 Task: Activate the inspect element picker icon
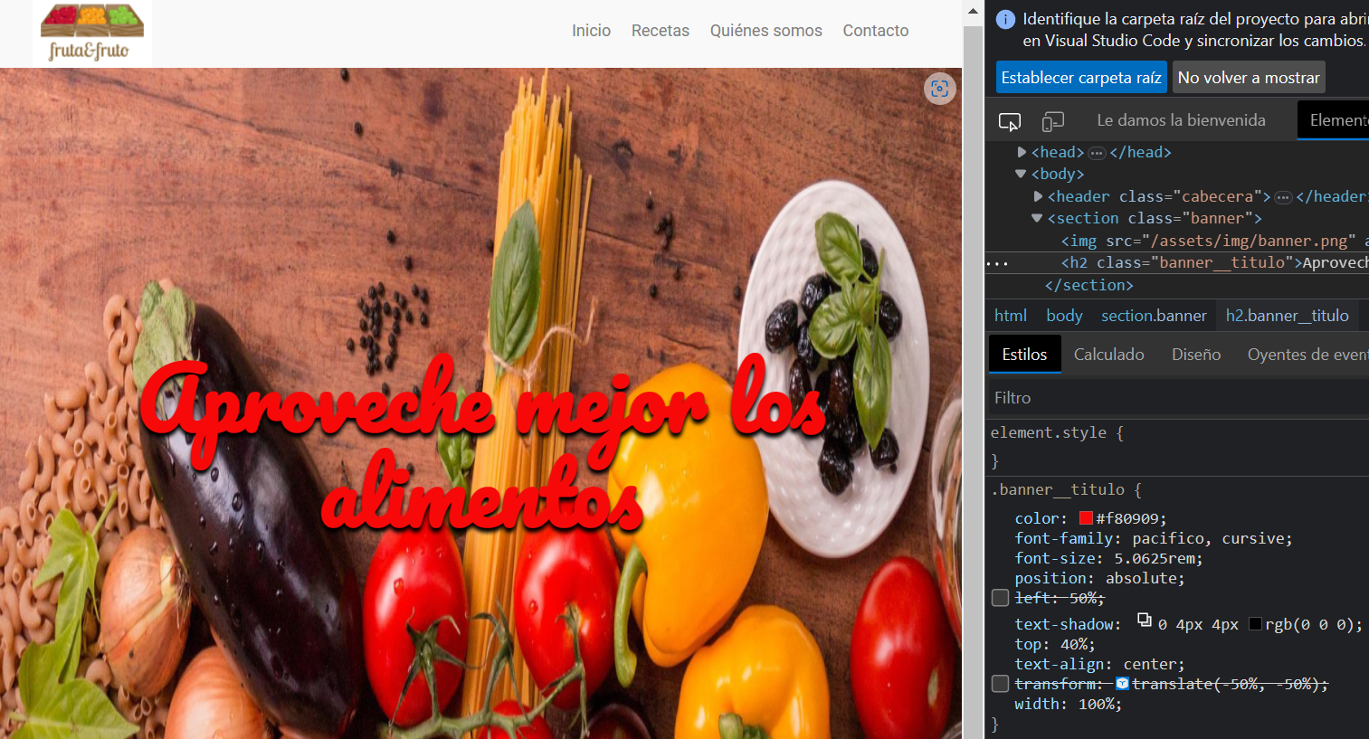pos(1010,121)
